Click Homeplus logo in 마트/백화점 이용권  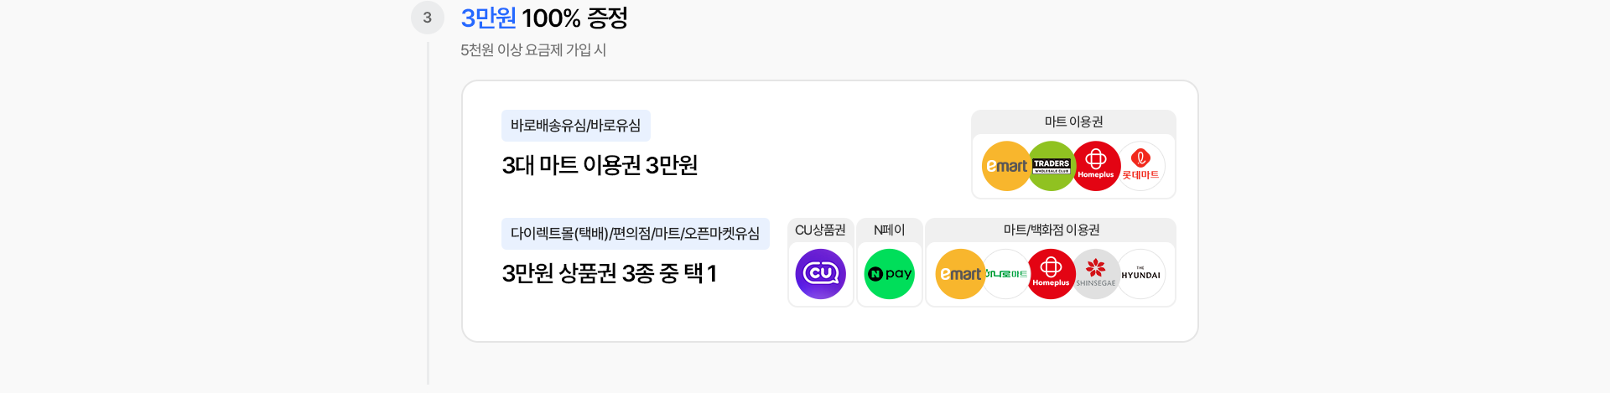coord(1051,274)
